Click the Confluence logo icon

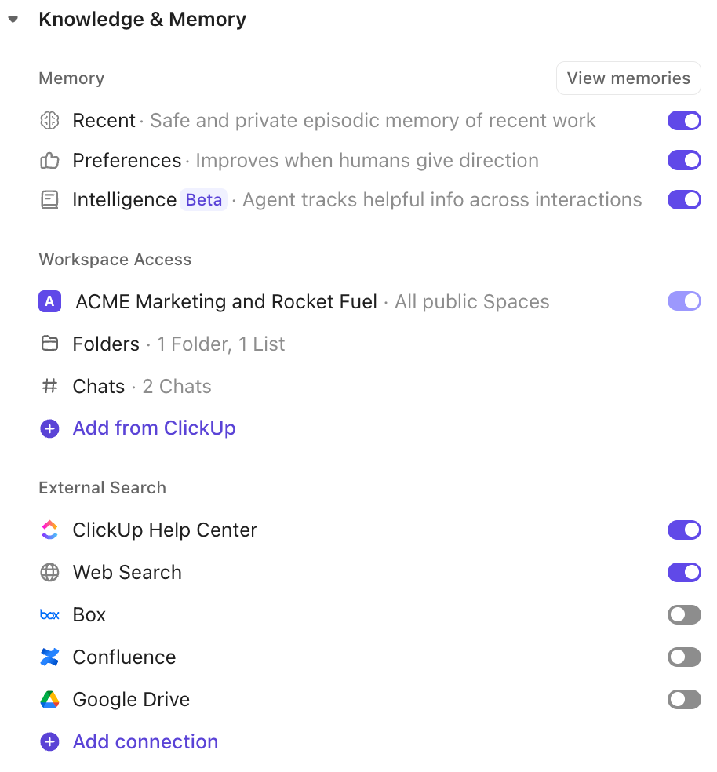pos(49,657)
